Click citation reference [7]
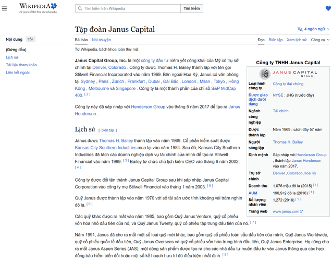Screen dimensions: 332x261 (253, 222)
